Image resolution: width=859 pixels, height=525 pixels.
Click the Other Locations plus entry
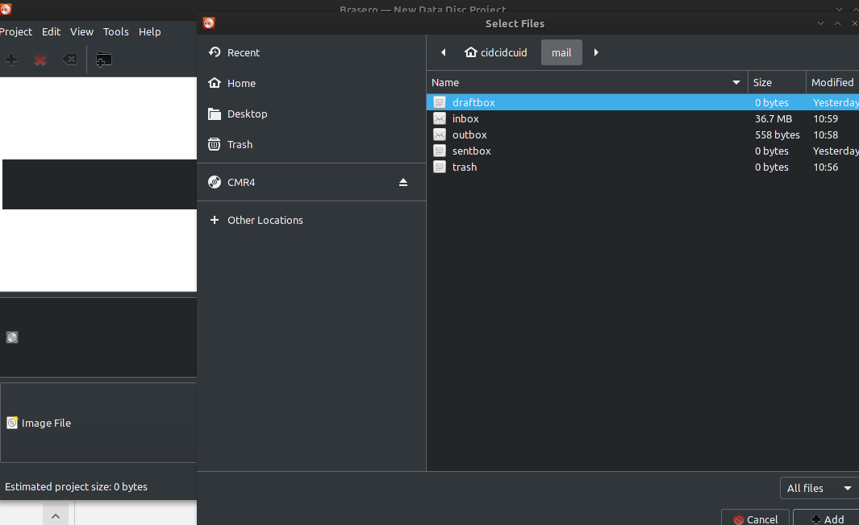(266, 220)
